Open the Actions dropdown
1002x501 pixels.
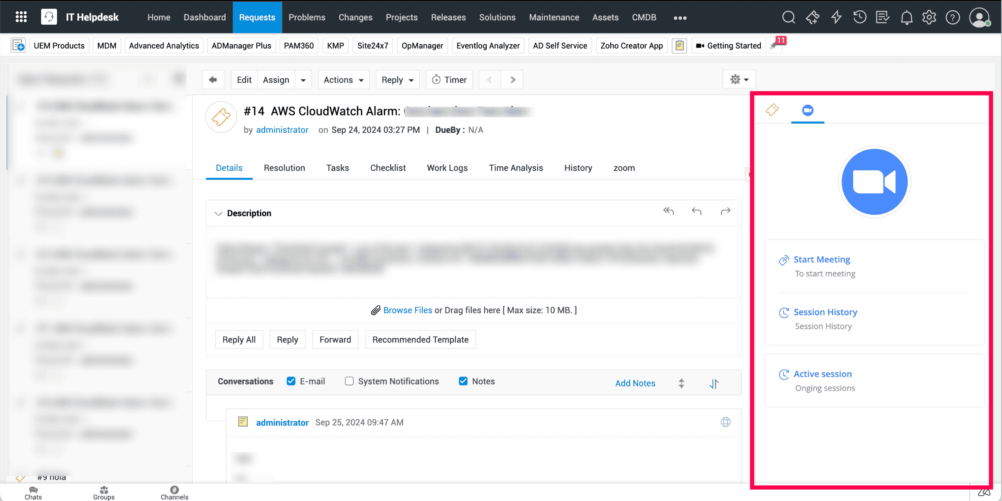tap(344, 80)
